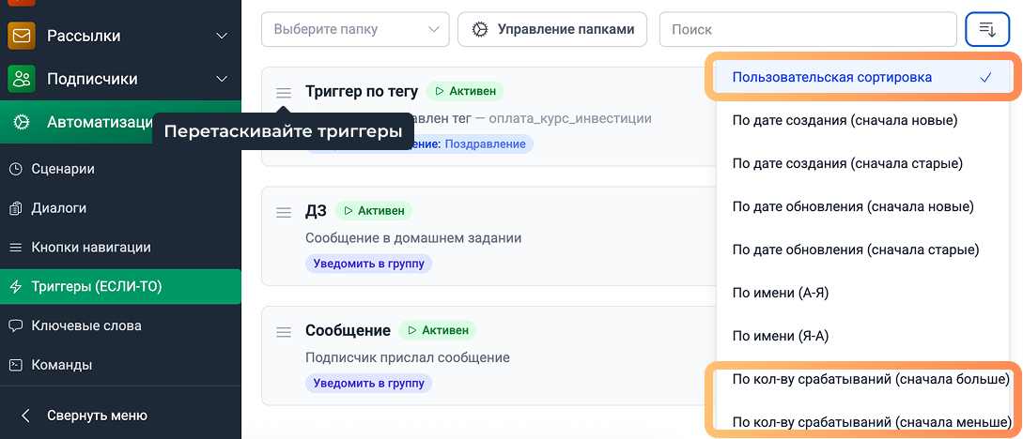
Task: Click drag handle of Триггер по тегу
Action: [284, 93]
